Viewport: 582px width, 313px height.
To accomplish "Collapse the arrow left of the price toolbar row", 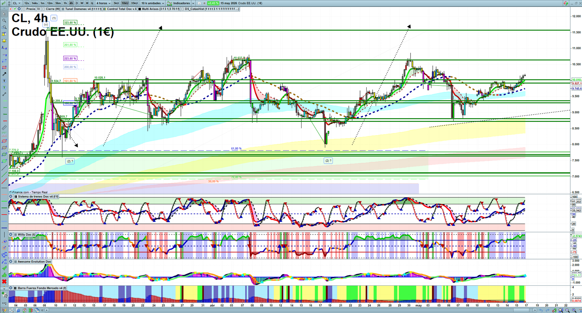I will [x=4, y=9].
